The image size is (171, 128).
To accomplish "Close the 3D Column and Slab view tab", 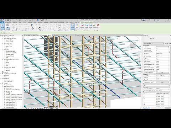I will (51, 35).
